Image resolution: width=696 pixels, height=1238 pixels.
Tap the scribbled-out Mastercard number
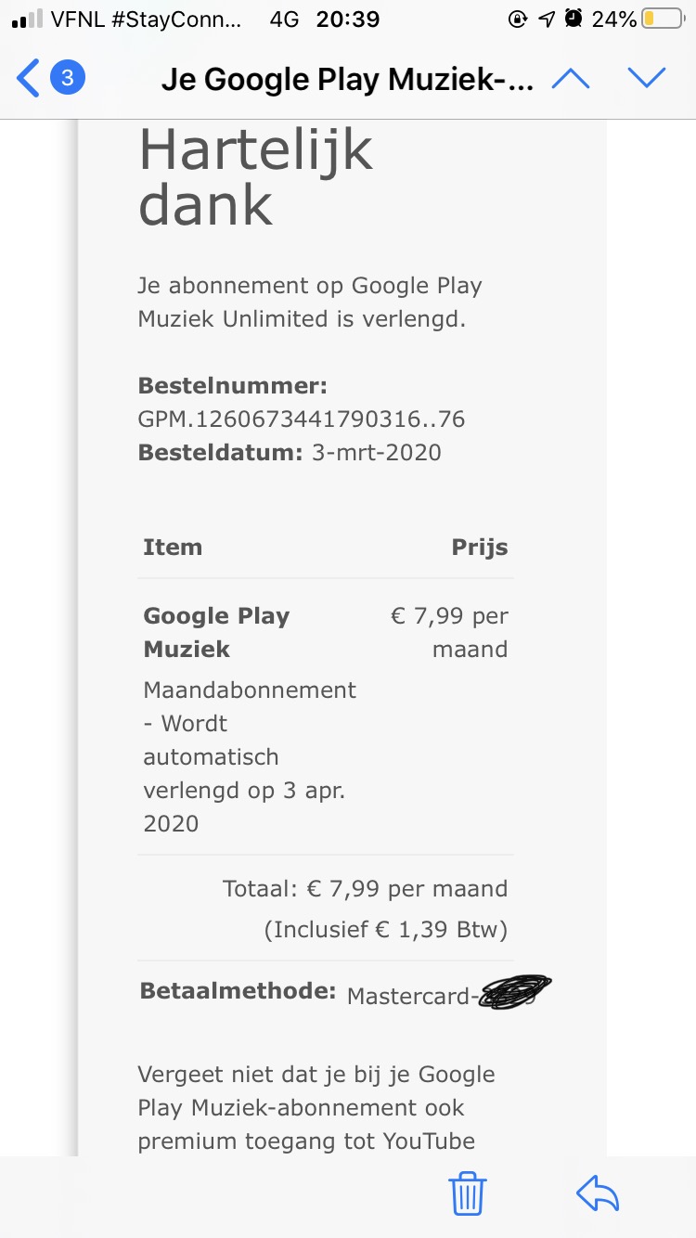513,994
